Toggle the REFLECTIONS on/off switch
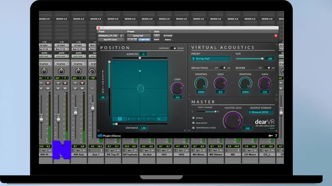Image resolution: width=332 pixels, height=186 pixels. point(223,68)
